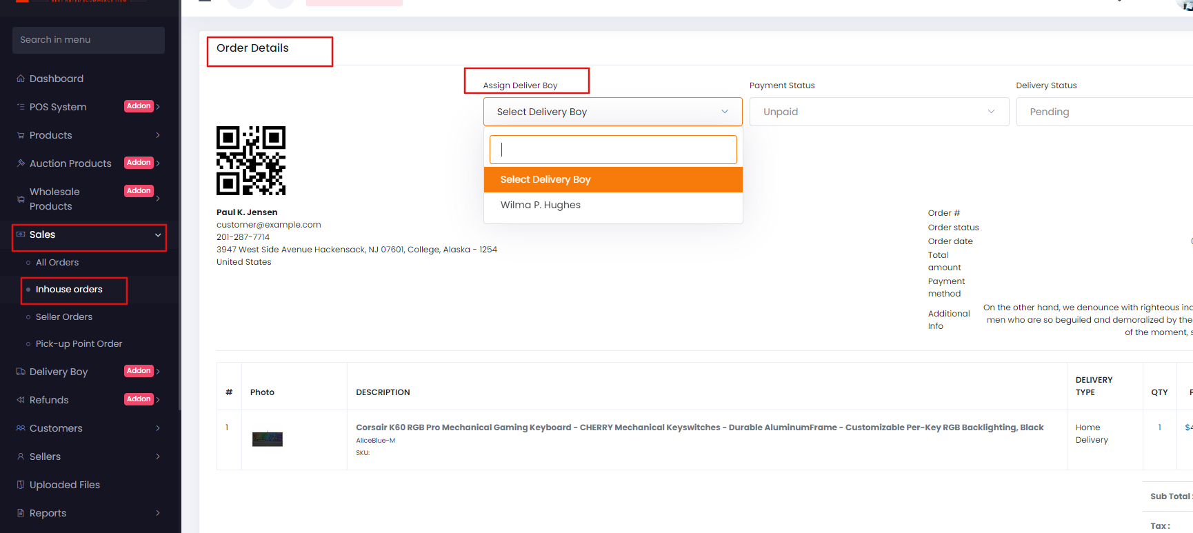The image size is (1193, 533).
Task: Click the phone number 201-287-7714
Action: click(243, 237)
